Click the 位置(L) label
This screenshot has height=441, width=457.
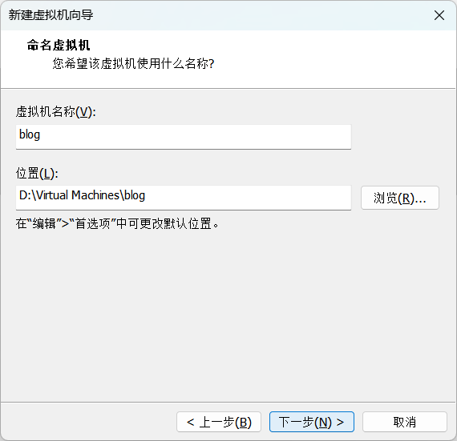coord(37,174)
